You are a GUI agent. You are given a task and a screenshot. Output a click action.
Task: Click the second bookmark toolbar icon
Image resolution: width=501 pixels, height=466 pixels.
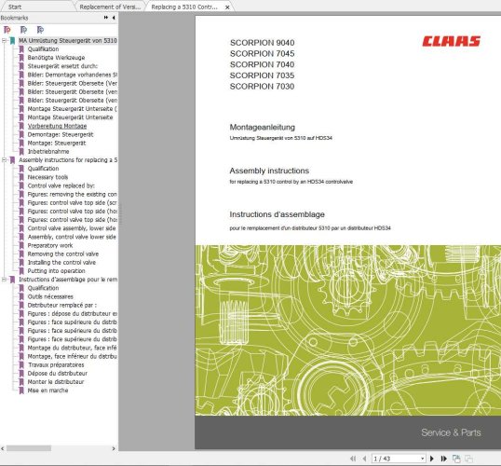pyautogui.click(x=23, y=30)
